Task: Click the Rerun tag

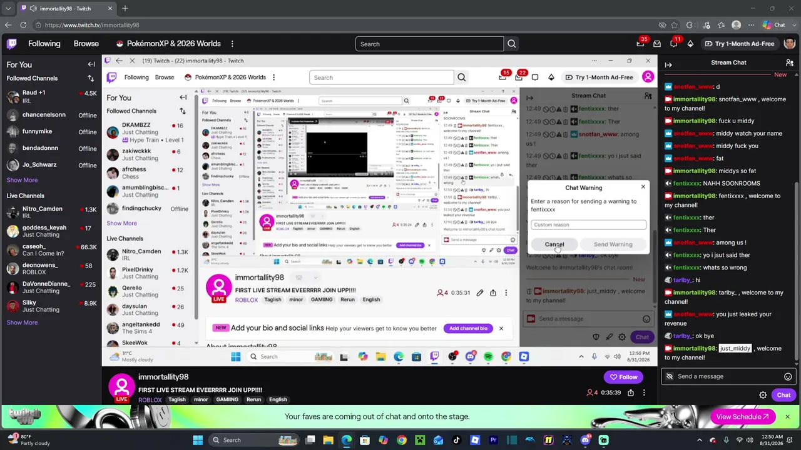Action: (253, 400)
